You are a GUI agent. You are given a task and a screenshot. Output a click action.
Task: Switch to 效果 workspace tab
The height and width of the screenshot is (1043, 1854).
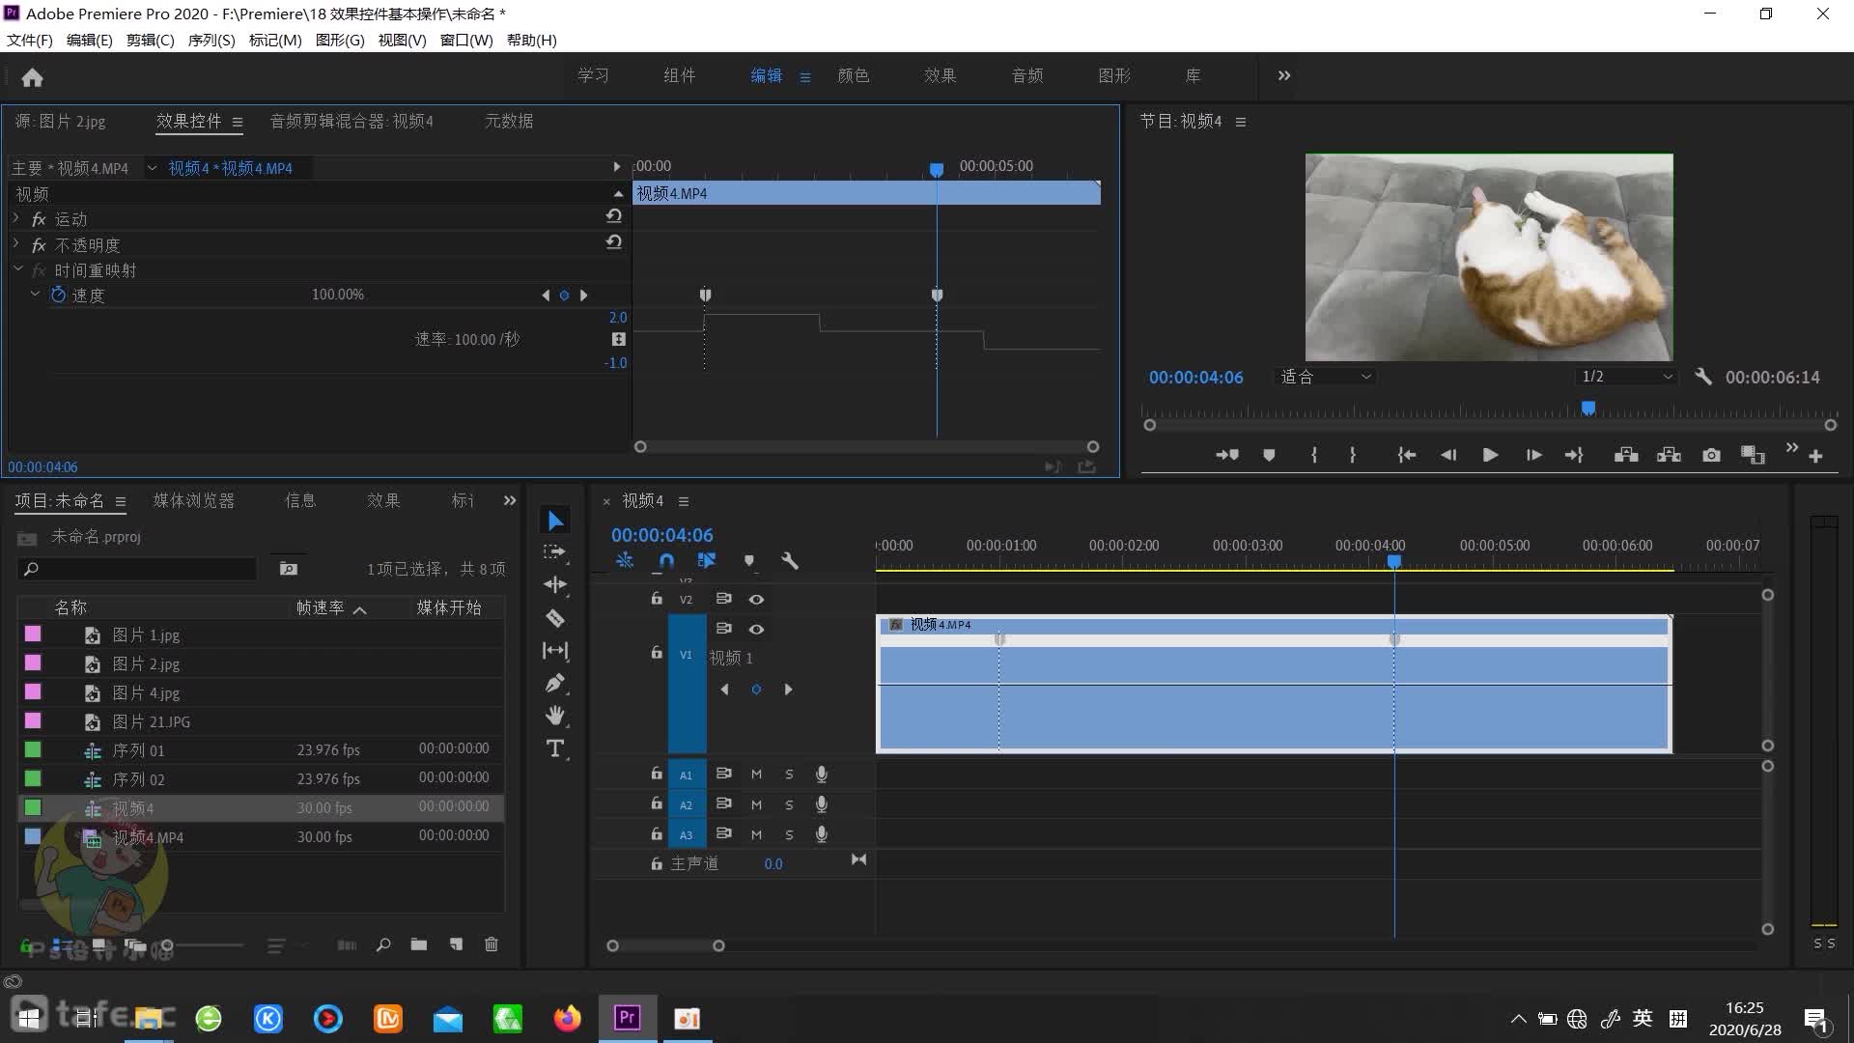[x=940, y=75]
